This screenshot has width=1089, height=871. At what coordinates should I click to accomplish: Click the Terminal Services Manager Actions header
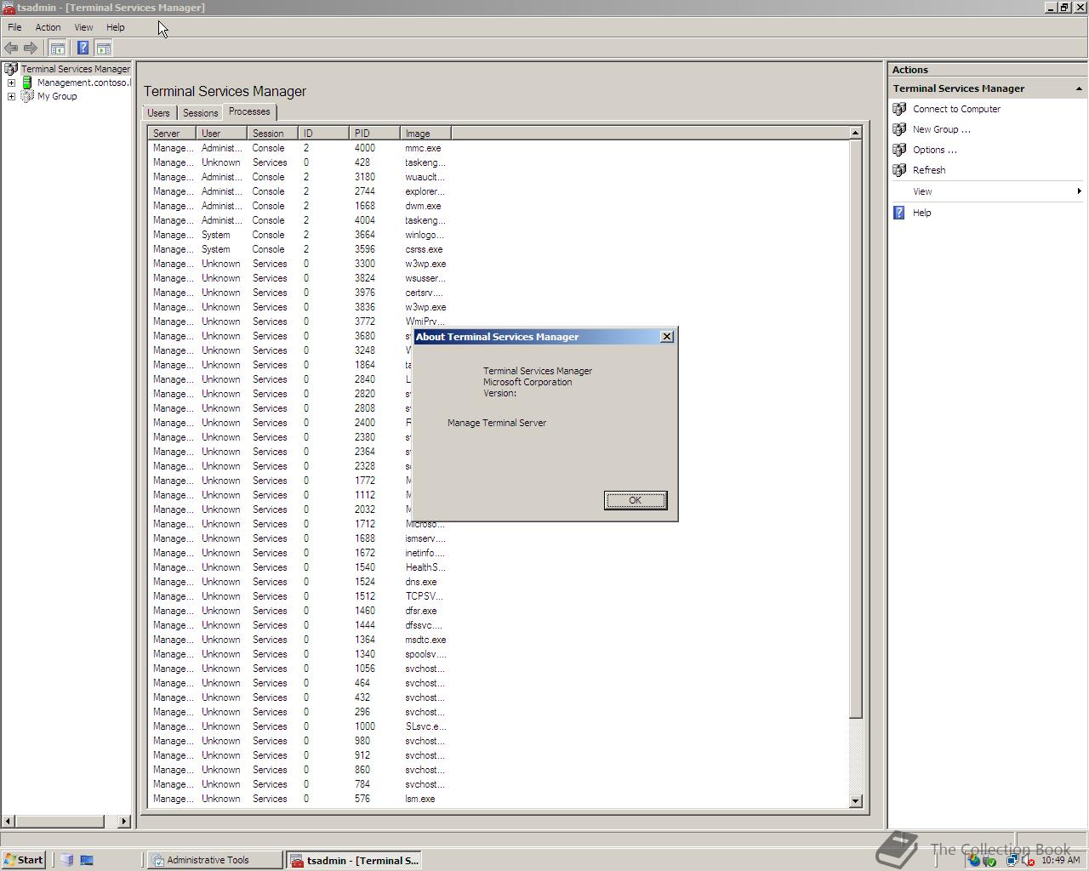[986, 88]
